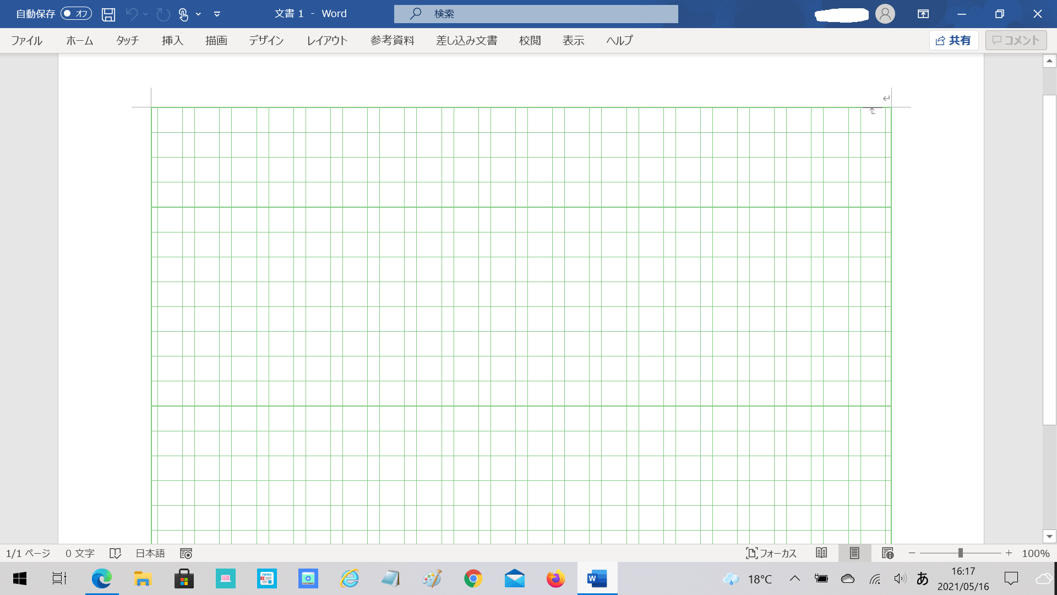The width and height of the screenshot is (1057, 595).
Task: Open the ファイル (File) menu
Action: coord(27,40)
